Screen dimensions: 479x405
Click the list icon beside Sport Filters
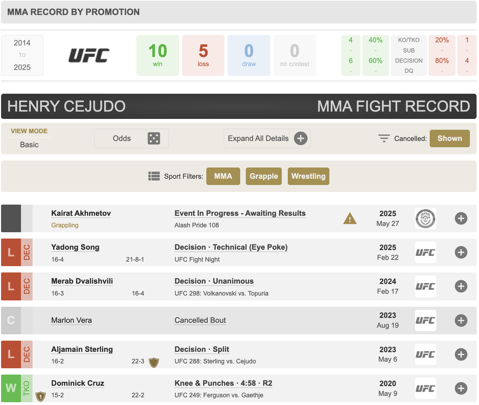point(154,176)
